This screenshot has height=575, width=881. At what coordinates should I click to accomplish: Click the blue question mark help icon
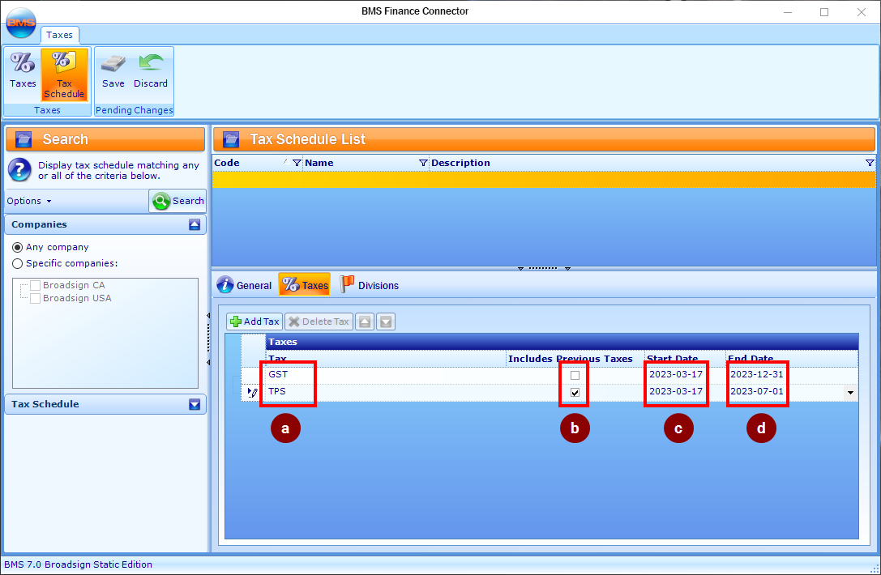[19, 169]
